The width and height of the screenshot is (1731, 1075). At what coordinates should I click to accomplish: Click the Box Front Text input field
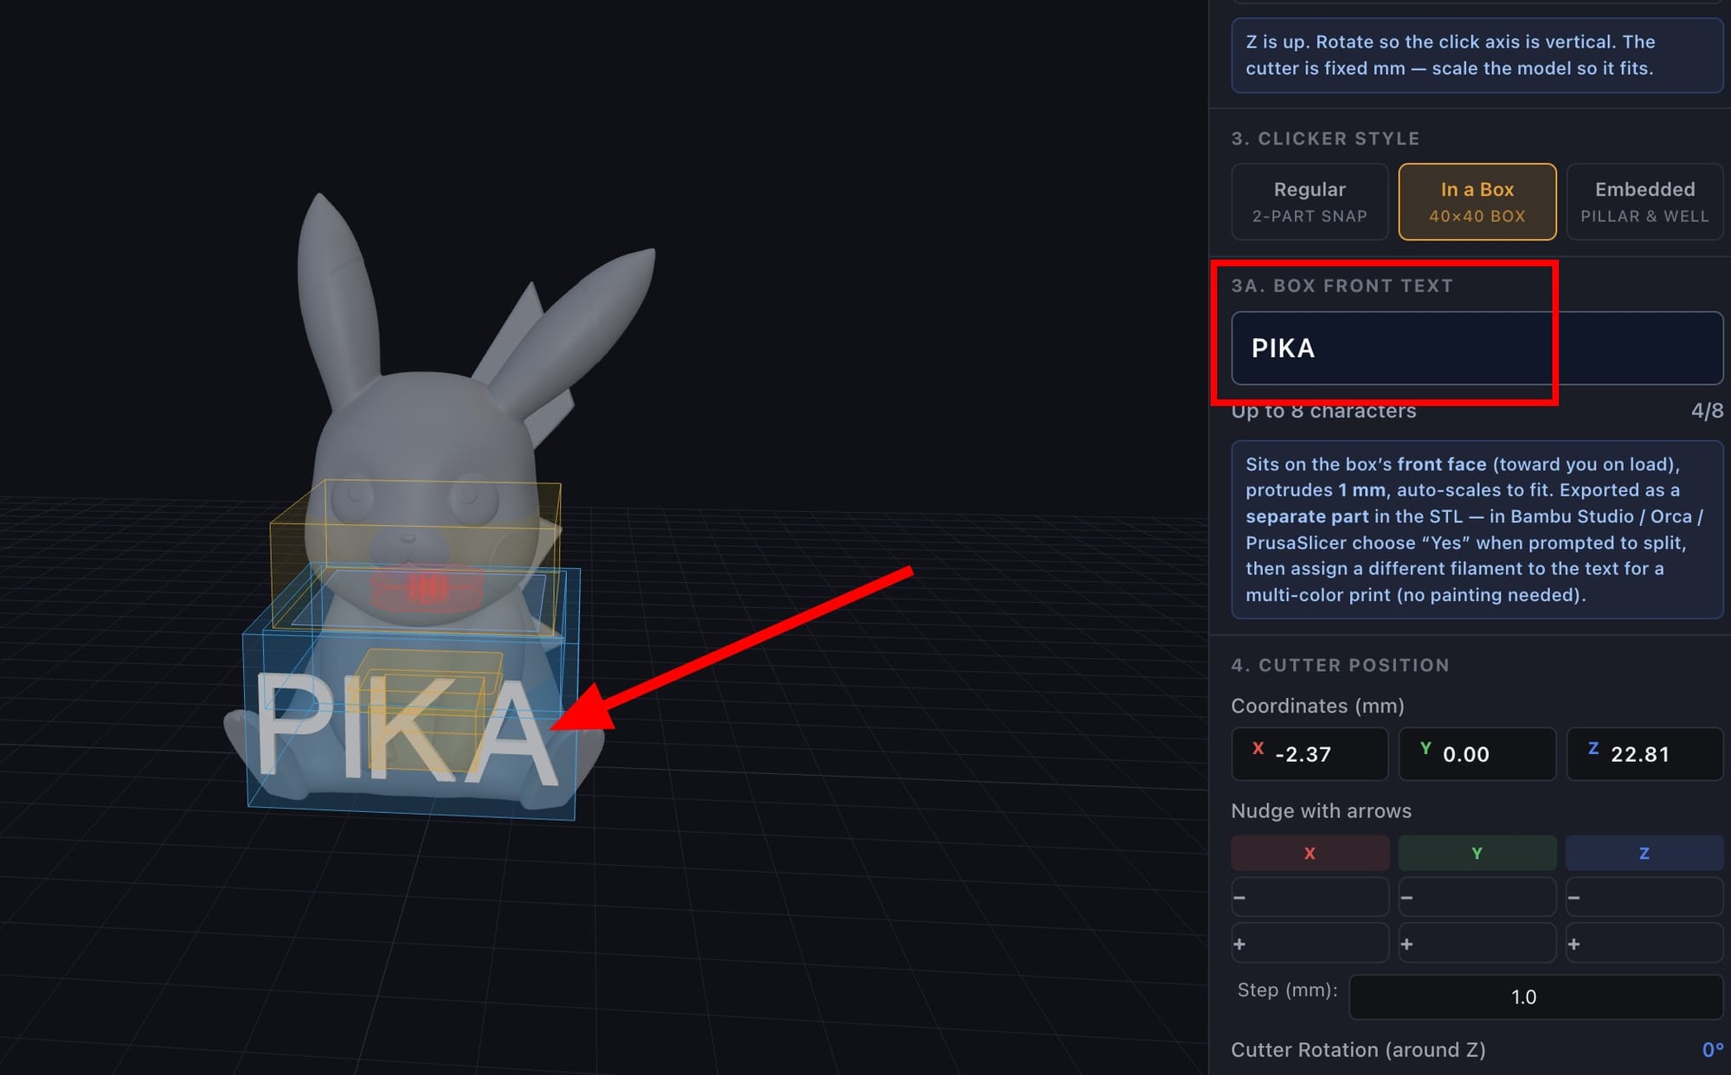point(1477,348)
